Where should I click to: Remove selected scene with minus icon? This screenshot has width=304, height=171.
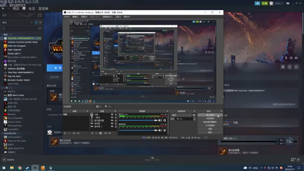(69, 133)
